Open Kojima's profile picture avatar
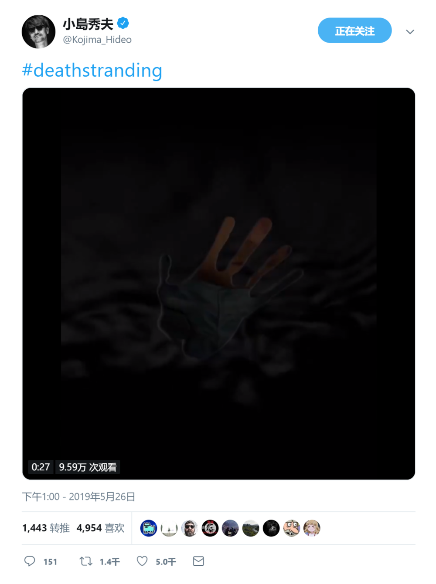The width and height of the screenshot is (436, 584). pos(38,32)
